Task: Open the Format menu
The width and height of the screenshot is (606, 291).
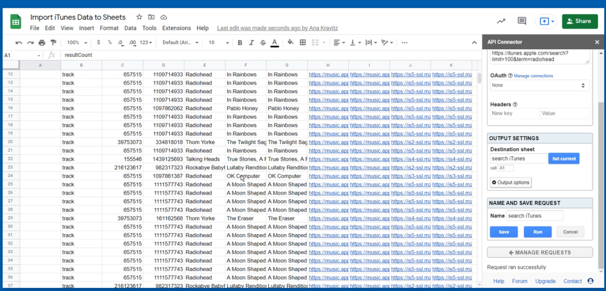Action: pos(109,28)
